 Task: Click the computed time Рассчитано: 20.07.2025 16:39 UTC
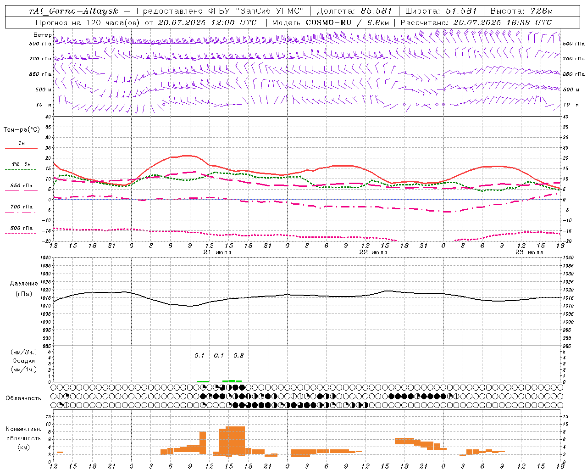476,22
